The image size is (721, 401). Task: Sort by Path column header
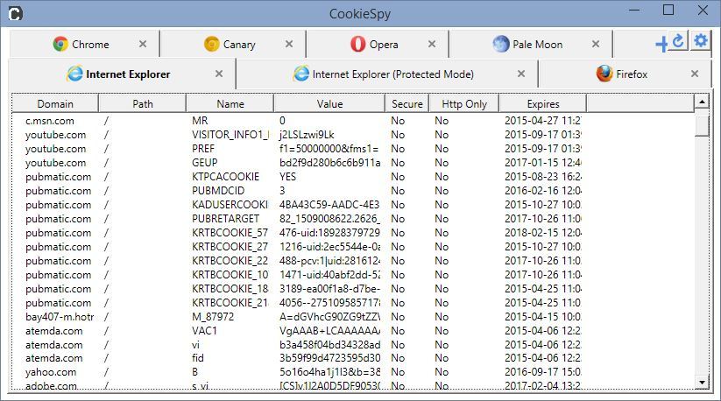tap(143, 104)
